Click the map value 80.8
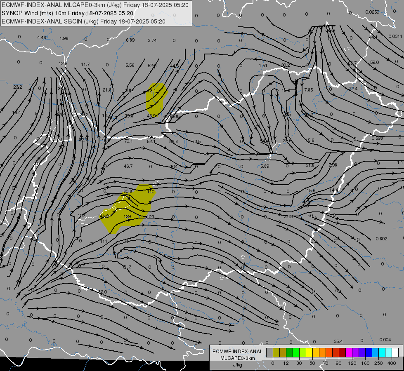 pyautogui.click(x=128, y=191)
